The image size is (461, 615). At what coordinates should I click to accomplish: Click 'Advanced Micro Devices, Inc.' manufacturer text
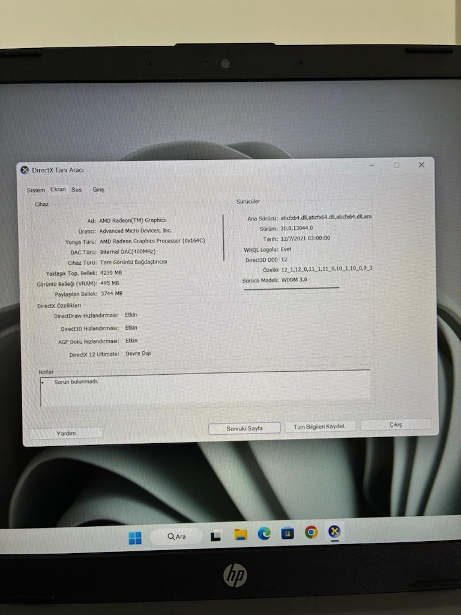click(135, 231)
